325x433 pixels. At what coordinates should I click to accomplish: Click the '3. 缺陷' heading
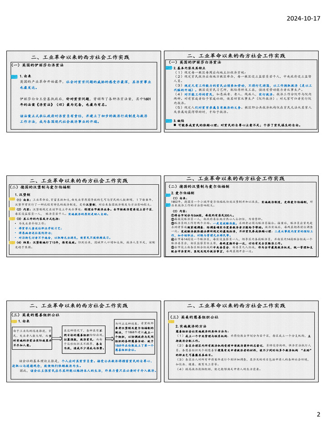point(179,121)
